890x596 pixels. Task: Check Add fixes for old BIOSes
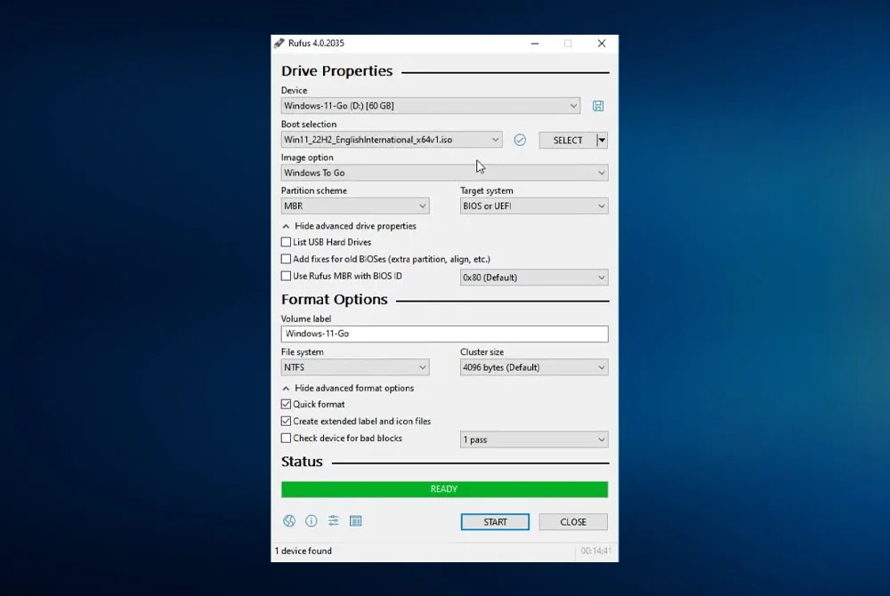[x=286, y=259]
